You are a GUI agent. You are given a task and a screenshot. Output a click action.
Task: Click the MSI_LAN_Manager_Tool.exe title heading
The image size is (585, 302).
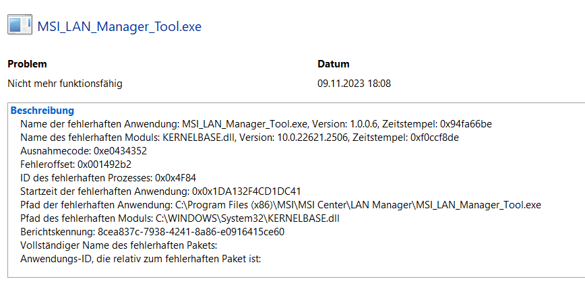coord(119,27)
